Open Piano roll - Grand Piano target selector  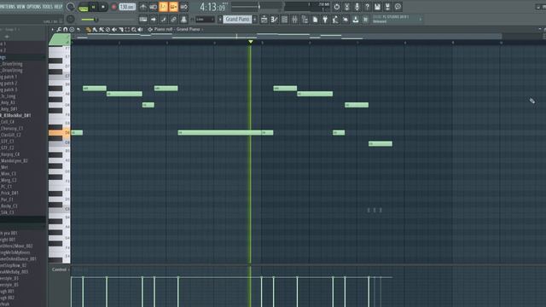tap(177, 29)
